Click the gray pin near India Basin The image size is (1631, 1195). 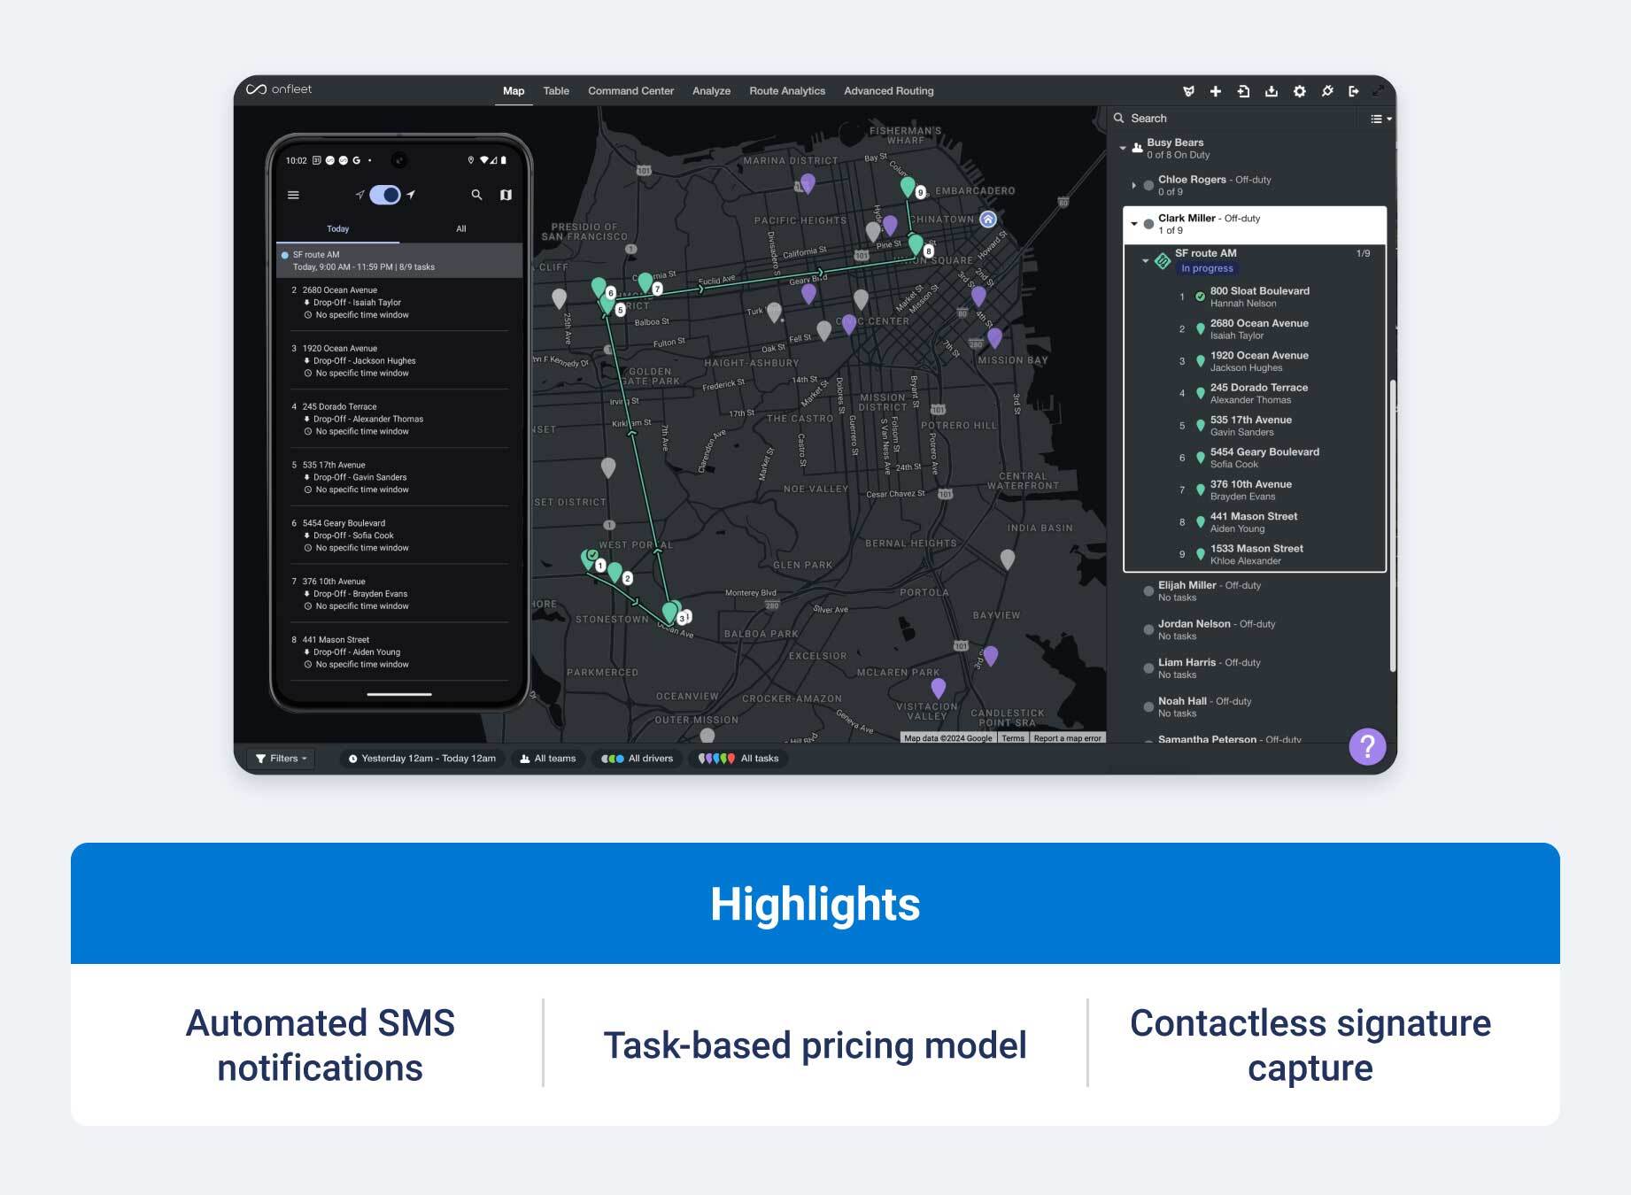point(1007,559)
